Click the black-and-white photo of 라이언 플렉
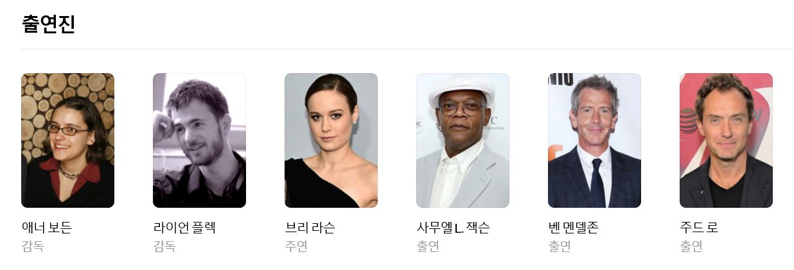Viewport: 794px width, 270px height. [x=199, y=140]
